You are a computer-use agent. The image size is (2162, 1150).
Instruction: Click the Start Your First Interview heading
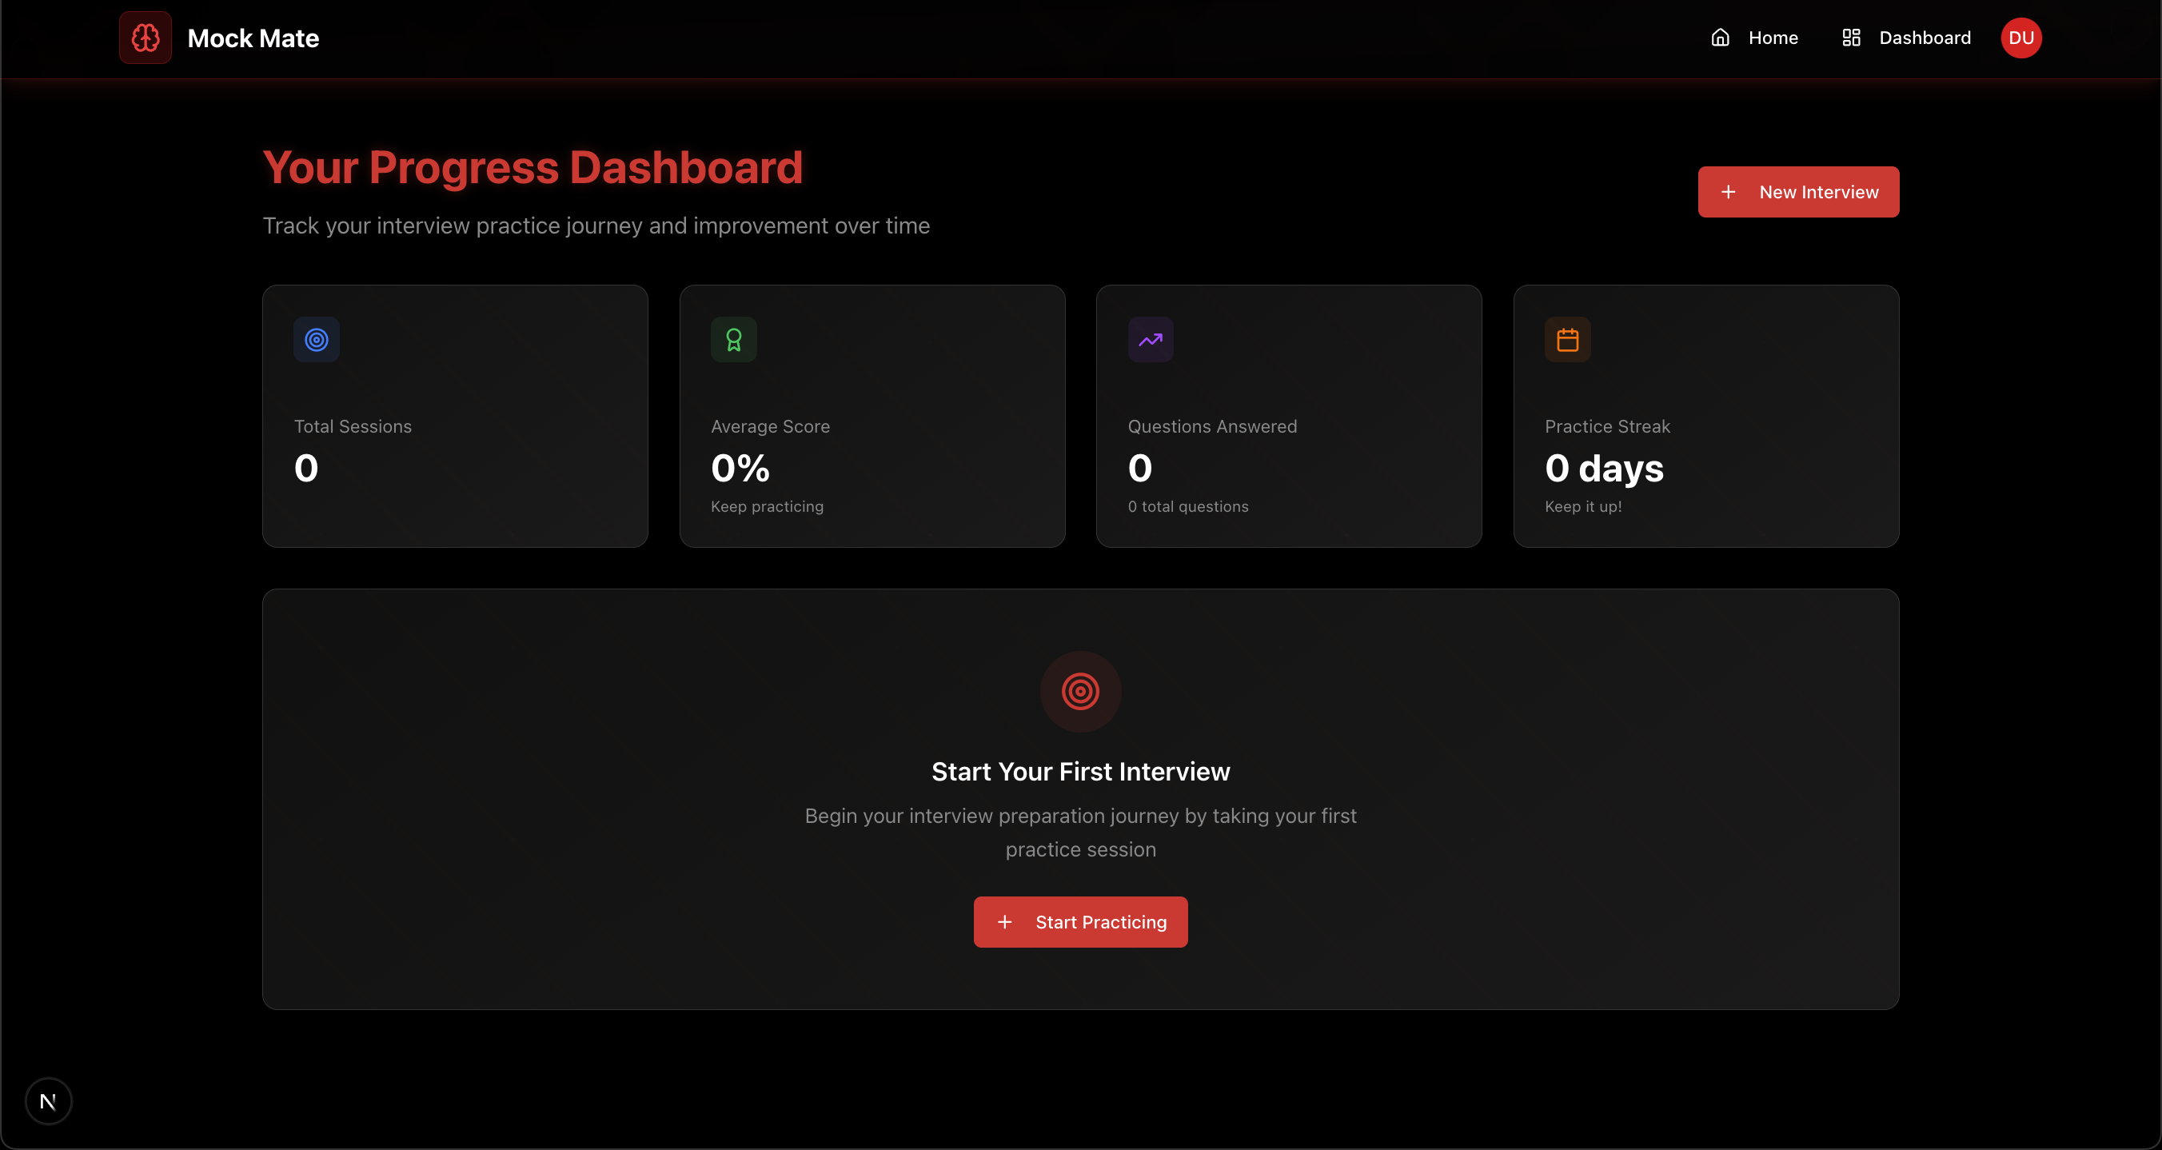point(1080,772)
